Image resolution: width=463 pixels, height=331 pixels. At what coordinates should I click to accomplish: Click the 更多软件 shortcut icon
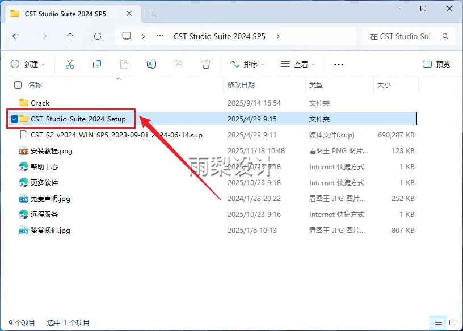pyautogui.click(x=24, y=183)
